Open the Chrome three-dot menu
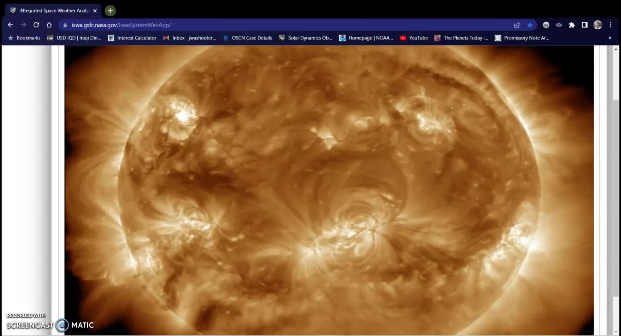This screenshot has height=336, width=621. (611, 25)
